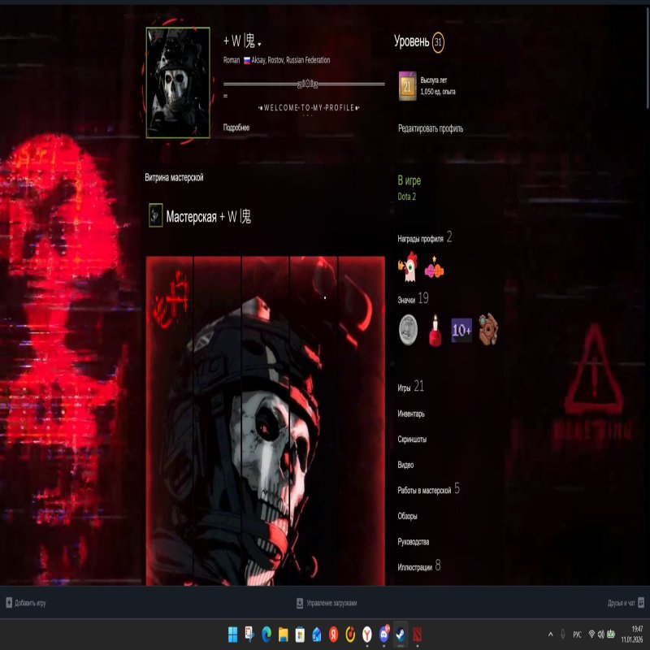
Task: Open the purple 10+ badge
Action: tap(461, 330)
